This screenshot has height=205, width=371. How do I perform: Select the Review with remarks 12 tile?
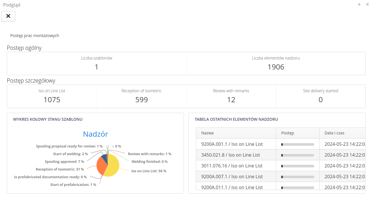(231, 96)
